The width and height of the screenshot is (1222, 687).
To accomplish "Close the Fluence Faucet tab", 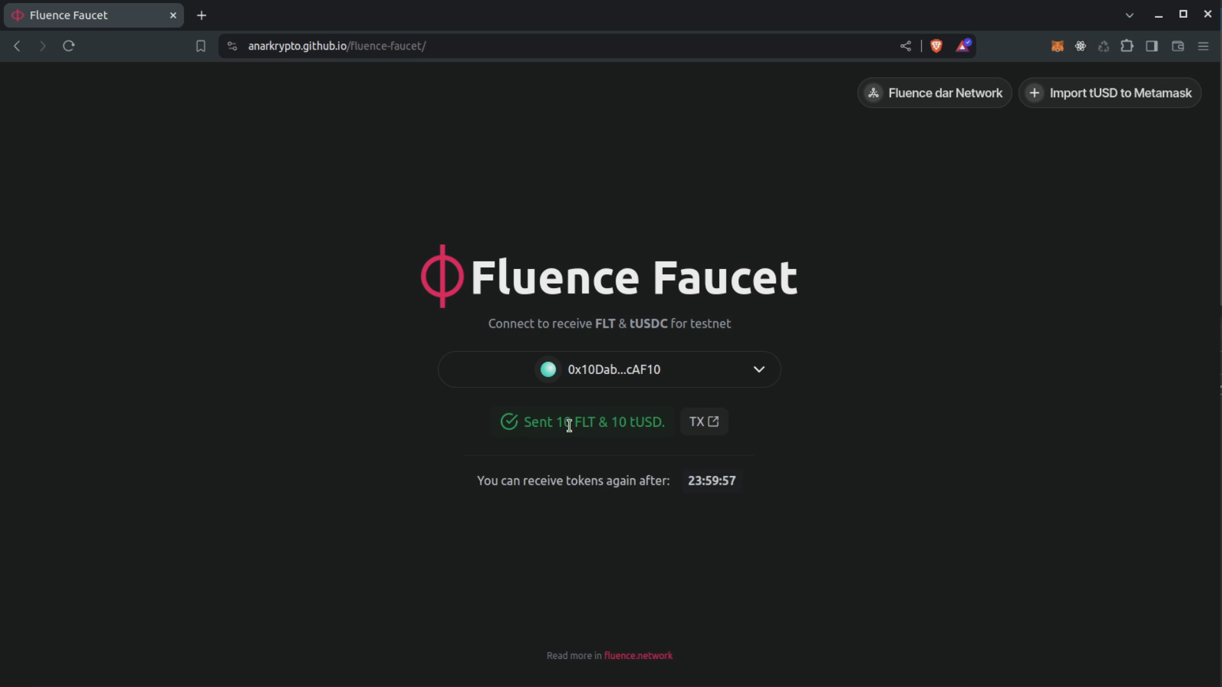I will point(173,15).
